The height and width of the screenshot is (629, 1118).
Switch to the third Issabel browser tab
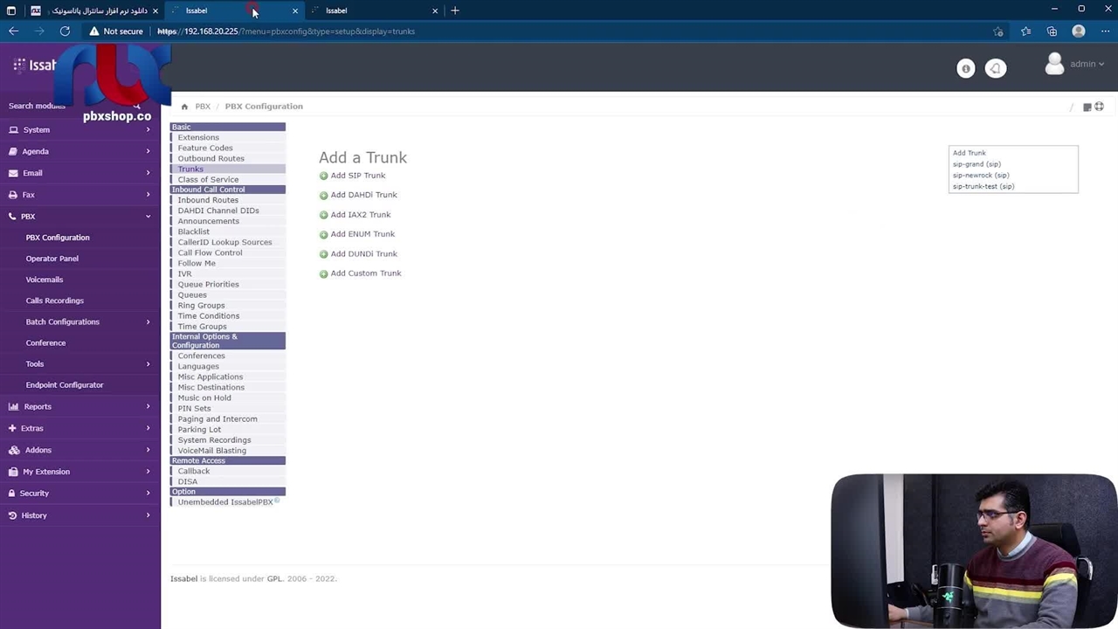click(374, 10)
